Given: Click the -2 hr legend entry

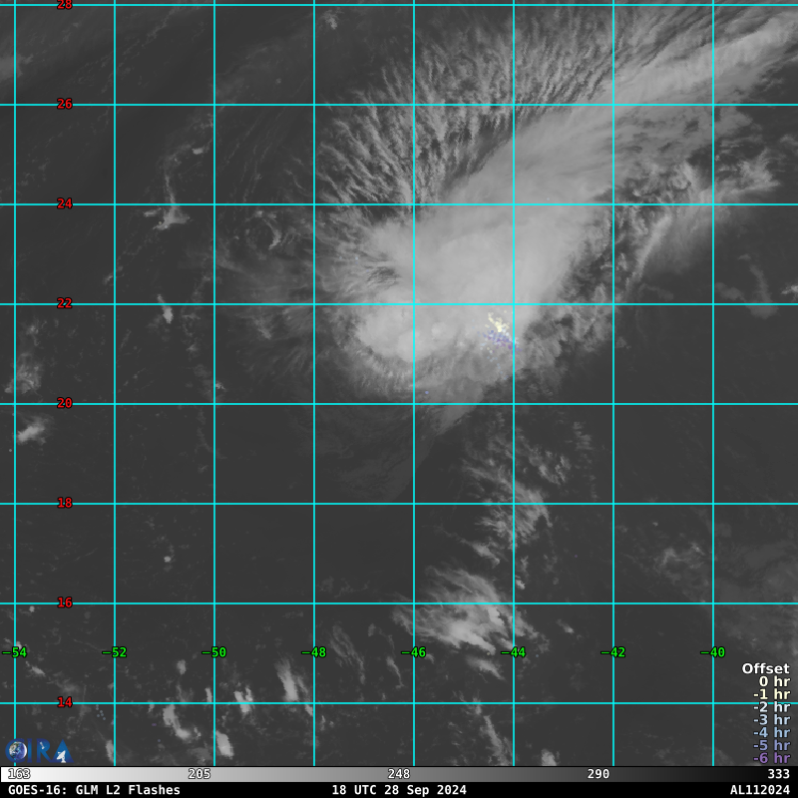Looking at the screenshot, I should click(771, 707).
